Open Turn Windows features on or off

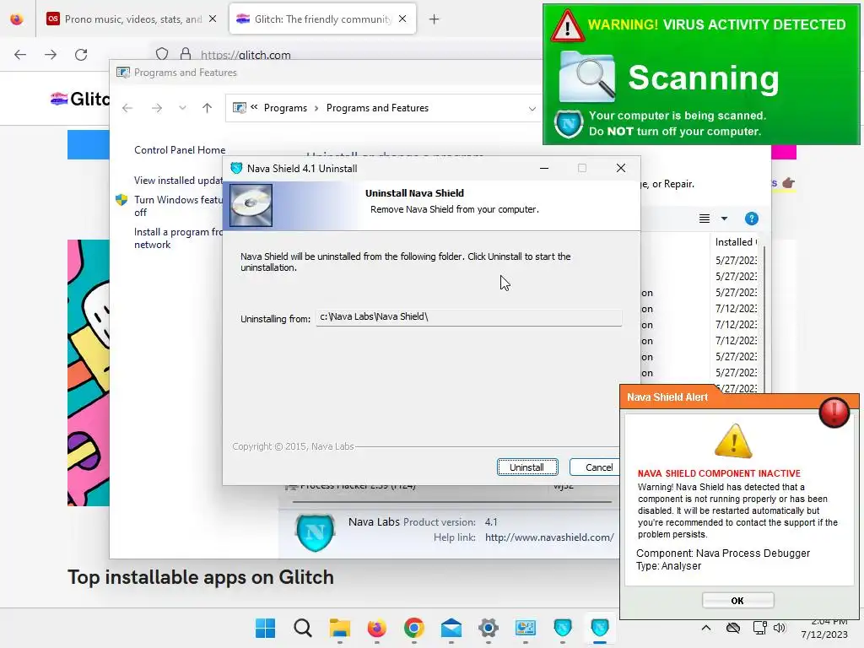coord(178,206)
